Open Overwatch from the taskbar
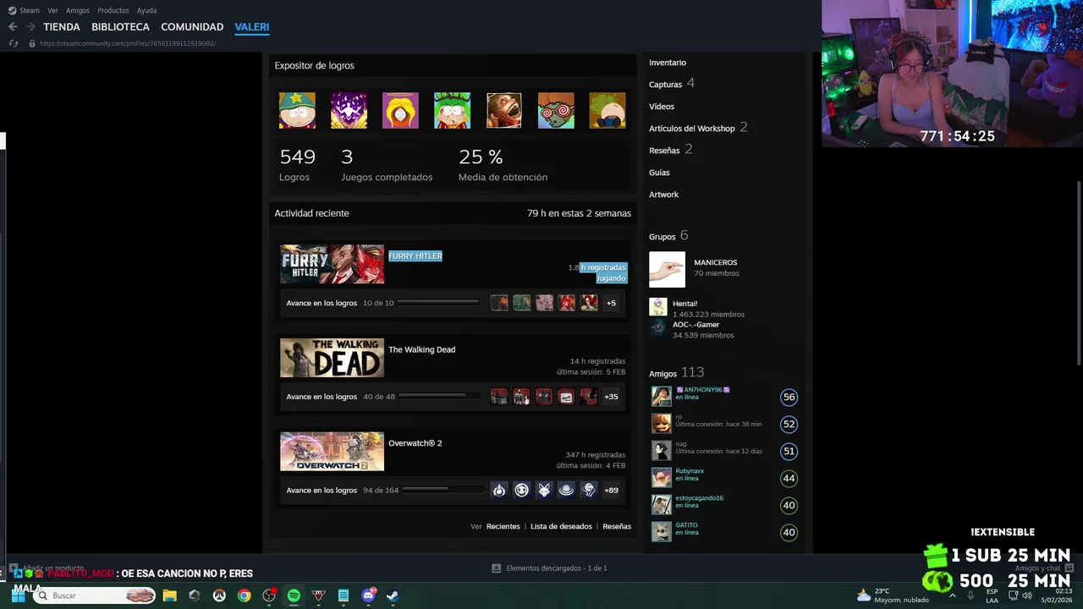 click(219, 595)
